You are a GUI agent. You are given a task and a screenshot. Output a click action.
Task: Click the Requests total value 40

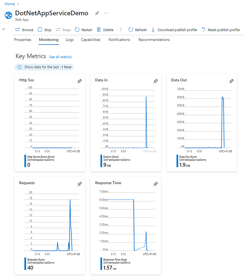30,268
